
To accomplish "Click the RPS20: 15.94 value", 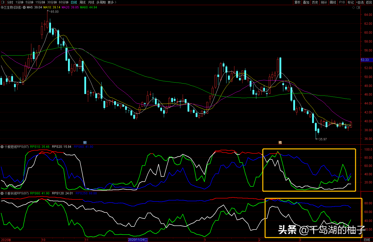I will (62, 147).
